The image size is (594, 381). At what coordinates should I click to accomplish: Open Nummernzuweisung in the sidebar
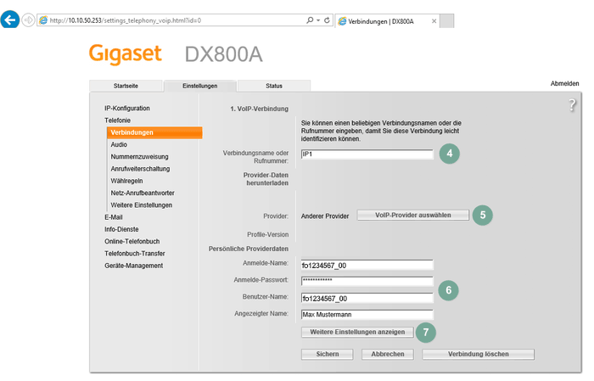(139, 157)
